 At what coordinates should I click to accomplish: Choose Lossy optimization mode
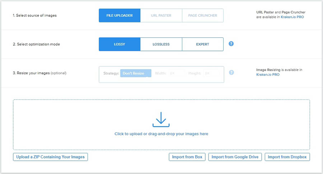pyautogui.click(x=120, y=44)
